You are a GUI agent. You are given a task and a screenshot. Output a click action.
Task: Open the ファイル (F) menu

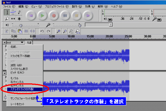click(x=9, y=7)
